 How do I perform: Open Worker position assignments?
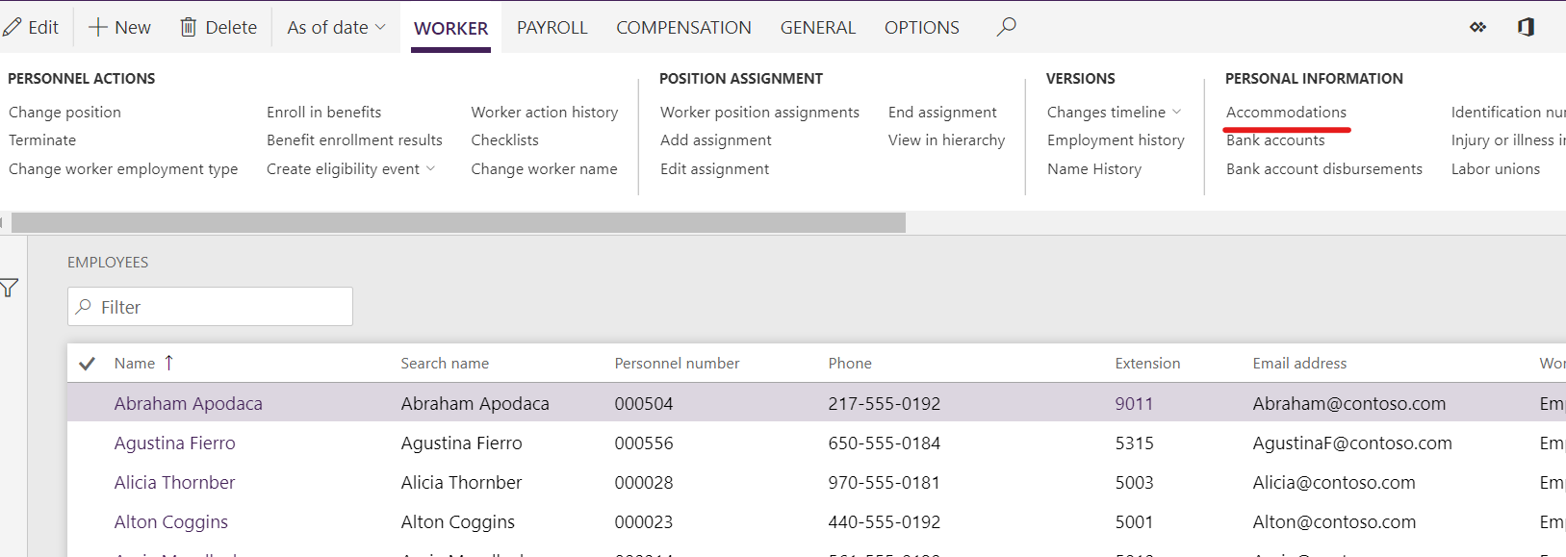pyautogui.click(x=759, y=112)
